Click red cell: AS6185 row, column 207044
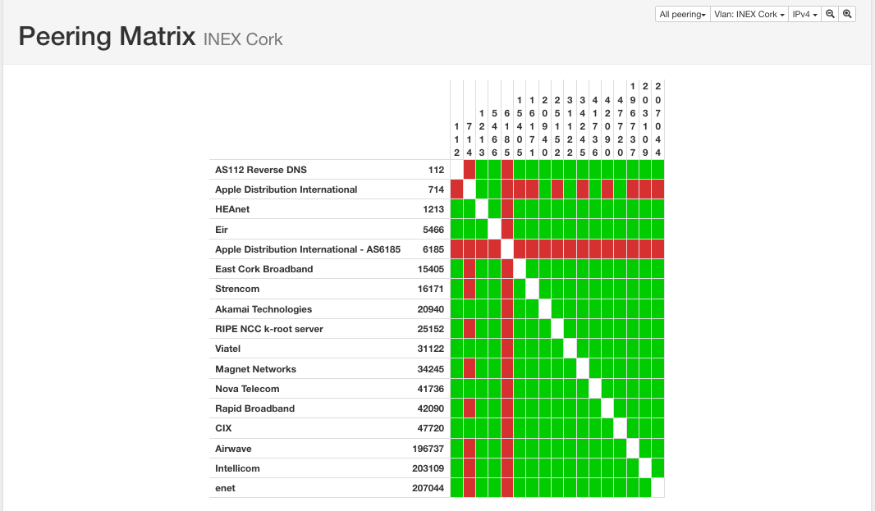The height and width of the screenshot is (511, 875). click(x=658, y=249)
